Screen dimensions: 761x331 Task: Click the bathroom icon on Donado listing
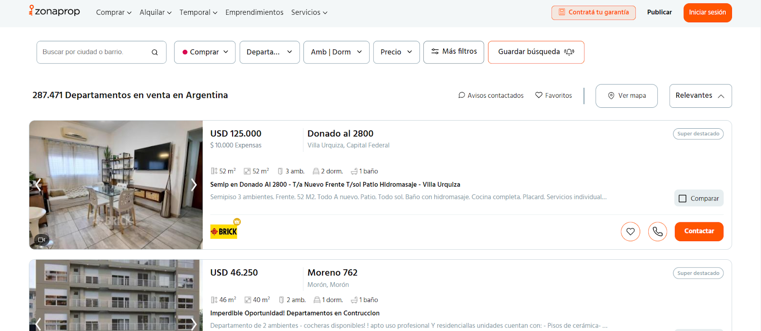(354, 171)
